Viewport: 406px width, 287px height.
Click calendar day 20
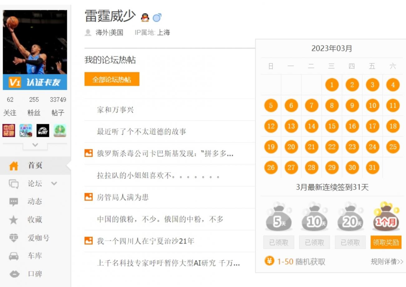coord(291,147)
